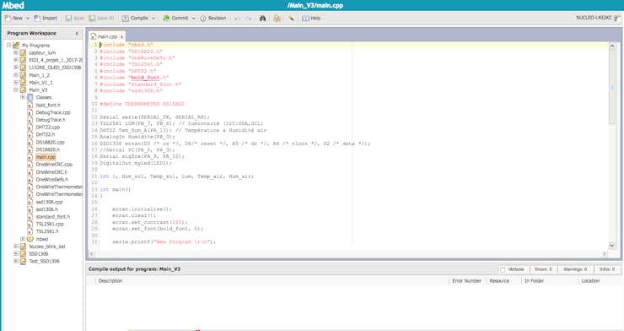Open DebugTrace.h file

(x=51, y=120)
